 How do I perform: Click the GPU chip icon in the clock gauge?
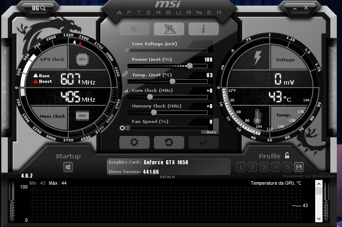(82, 59)
